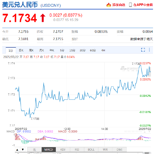Click the small gray up arrow above MACD
Viewport: 155px width, 154px height.
(145, 132)
